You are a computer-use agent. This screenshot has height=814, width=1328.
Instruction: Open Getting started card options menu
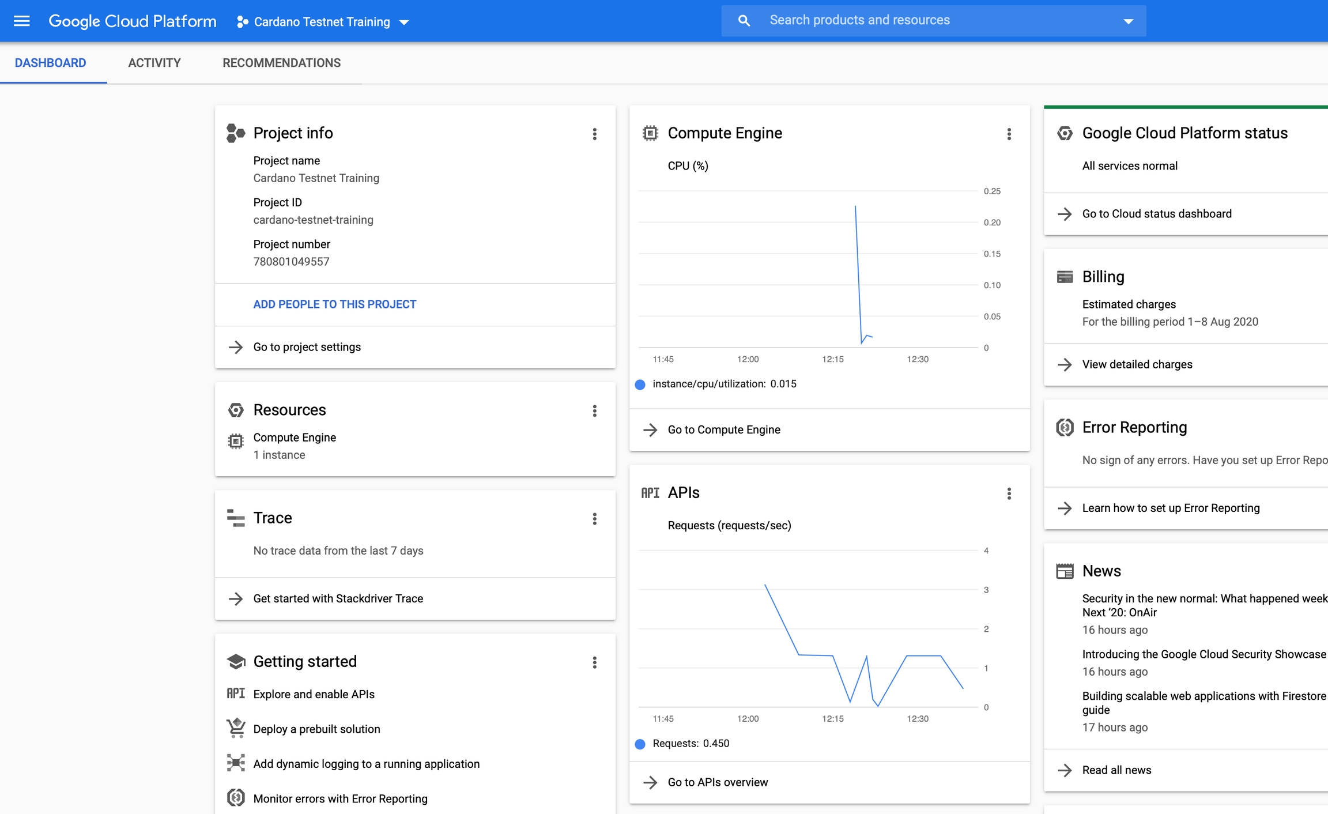594,662
